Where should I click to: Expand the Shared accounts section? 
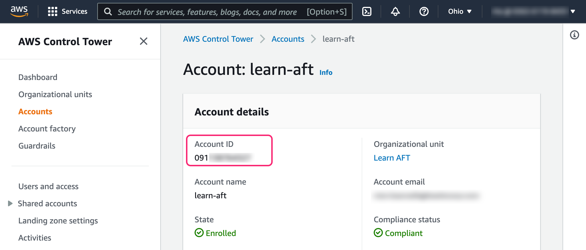click(x=10, y=203)
